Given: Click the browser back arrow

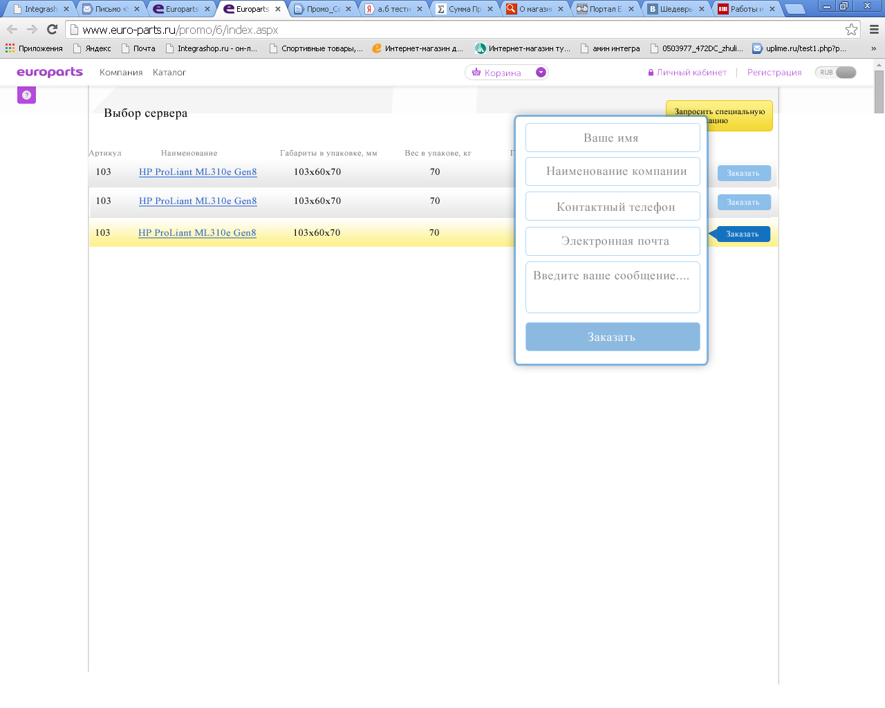Looking at the screenshot, I should click(12, 29).
